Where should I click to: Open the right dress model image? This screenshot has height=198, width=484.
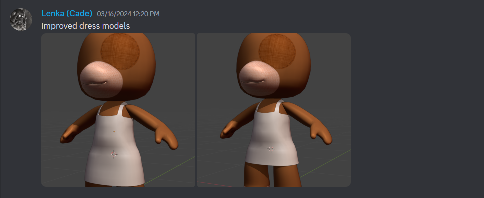pos(274,110)
